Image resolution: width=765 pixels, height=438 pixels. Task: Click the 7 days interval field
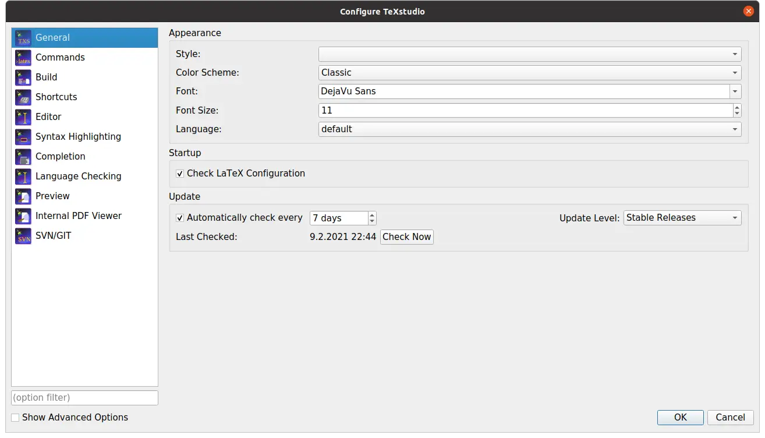pos(339,218)
